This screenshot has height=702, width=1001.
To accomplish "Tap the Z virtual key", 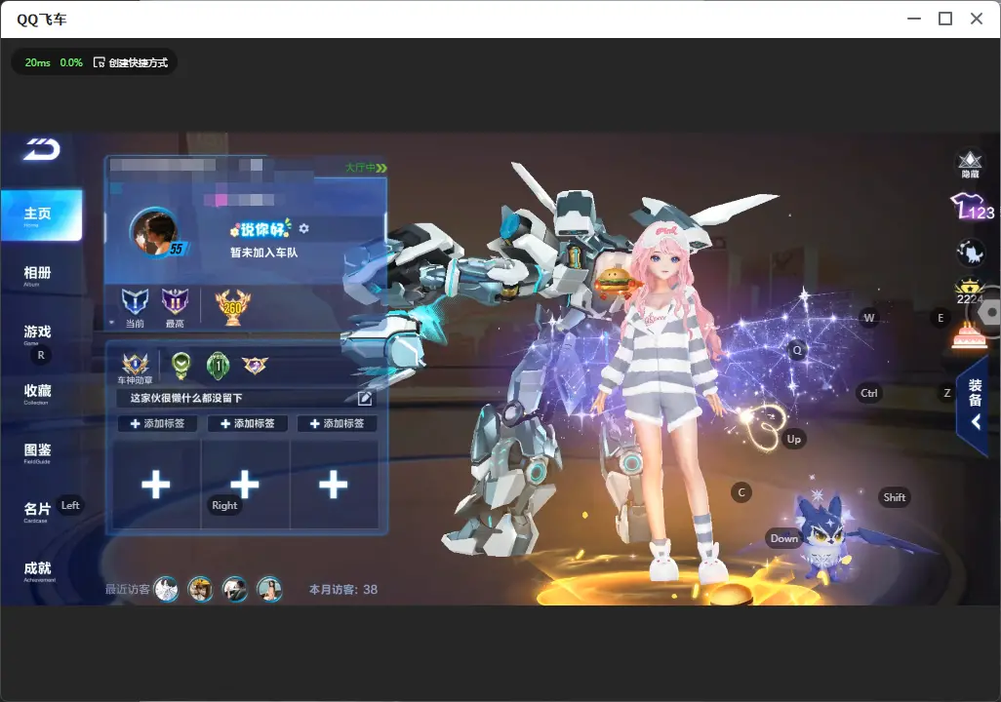I will pyautogui.click(x=947, y=393).
